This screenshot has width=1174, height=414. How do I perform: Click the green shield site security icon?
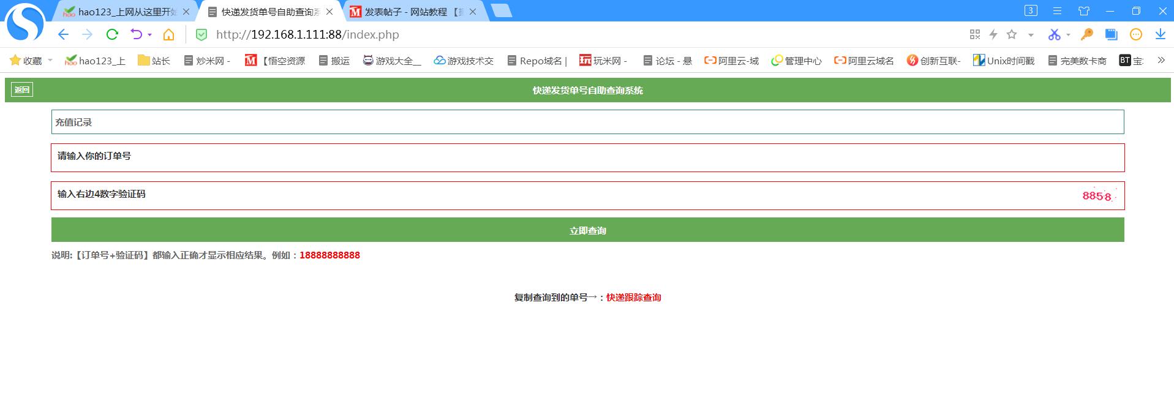[201, 34]
